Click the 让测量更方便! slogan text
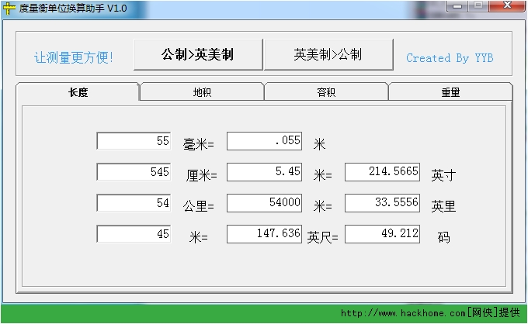The width and height of the screenshot is (528, 324). click(x=74, y=57)
